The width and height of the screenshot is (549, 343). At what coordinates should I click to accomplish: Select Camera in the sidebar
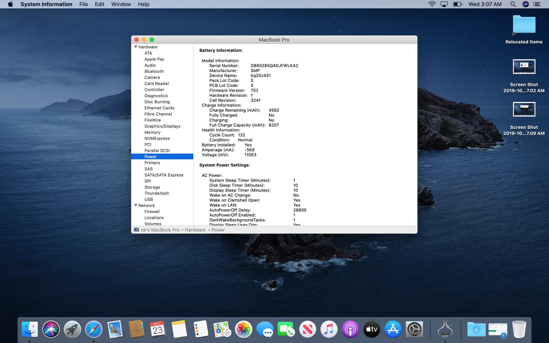[152, 77]
